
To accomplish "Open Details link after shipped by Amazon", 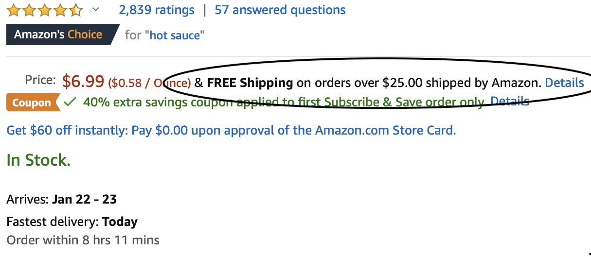I will (564, 83).
